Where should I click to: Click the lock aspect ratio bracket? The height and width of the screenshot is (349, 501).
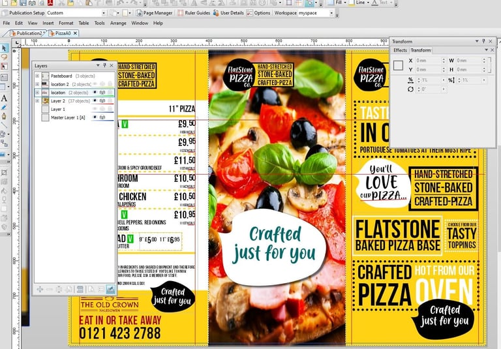click(490, 65)
